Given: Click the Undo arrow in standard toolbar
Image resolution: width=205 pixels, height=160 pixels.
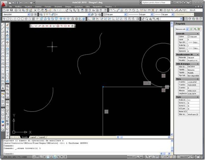Looking at the screenshot, I should (x=55, y=10).
